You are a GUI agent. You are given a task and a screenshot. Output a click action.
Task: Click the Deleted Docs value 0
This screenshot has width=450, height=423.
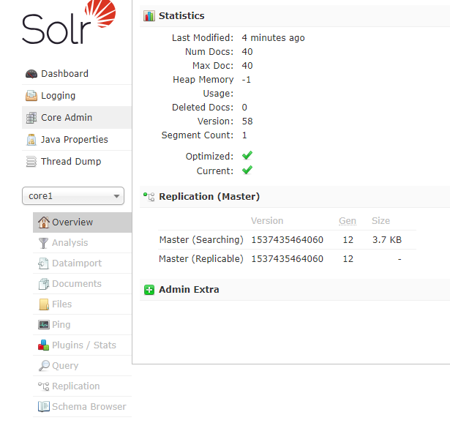pyautogui.click(x=244, y=108)
